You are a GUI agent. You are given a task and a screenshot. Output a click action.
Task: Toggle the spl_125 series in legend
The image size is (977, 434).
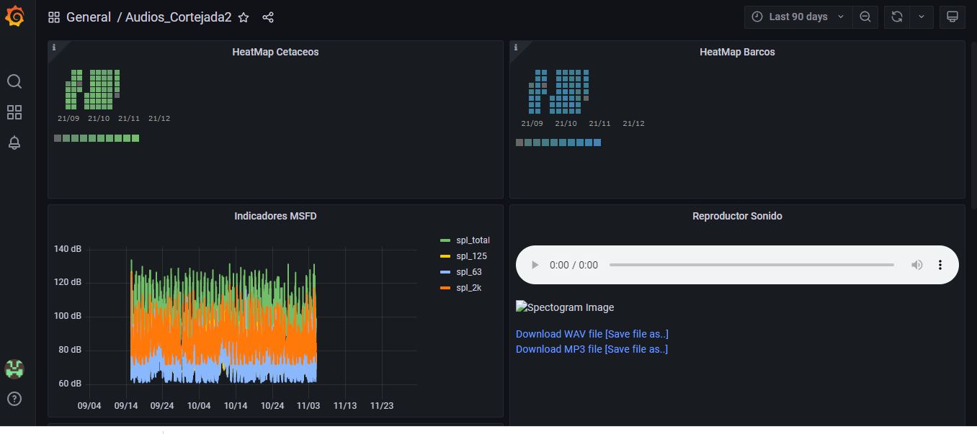[471, 256]
